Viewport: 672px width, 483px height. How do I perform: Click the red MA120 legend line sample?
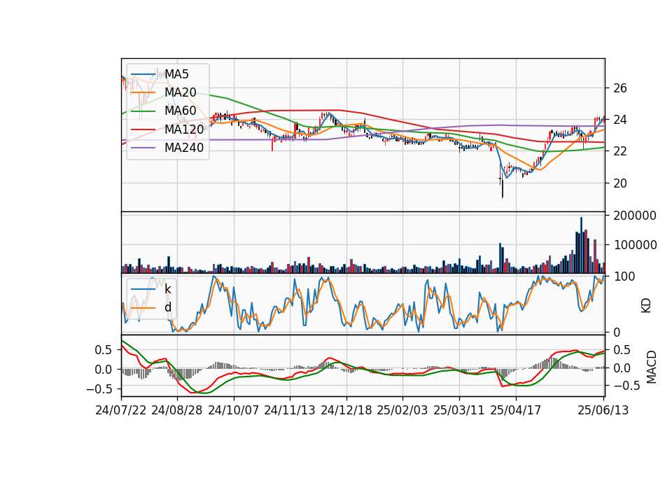click(x=143, y=129)
